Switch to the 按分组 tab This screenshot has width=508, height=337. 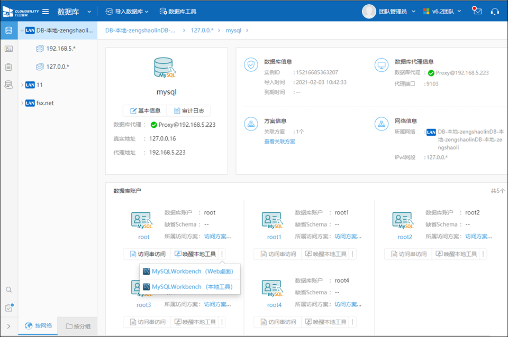78,326
